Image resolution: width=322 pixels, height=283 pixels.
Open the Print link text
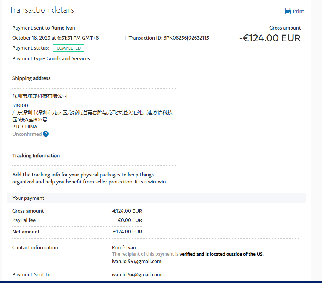pos(298,11)
